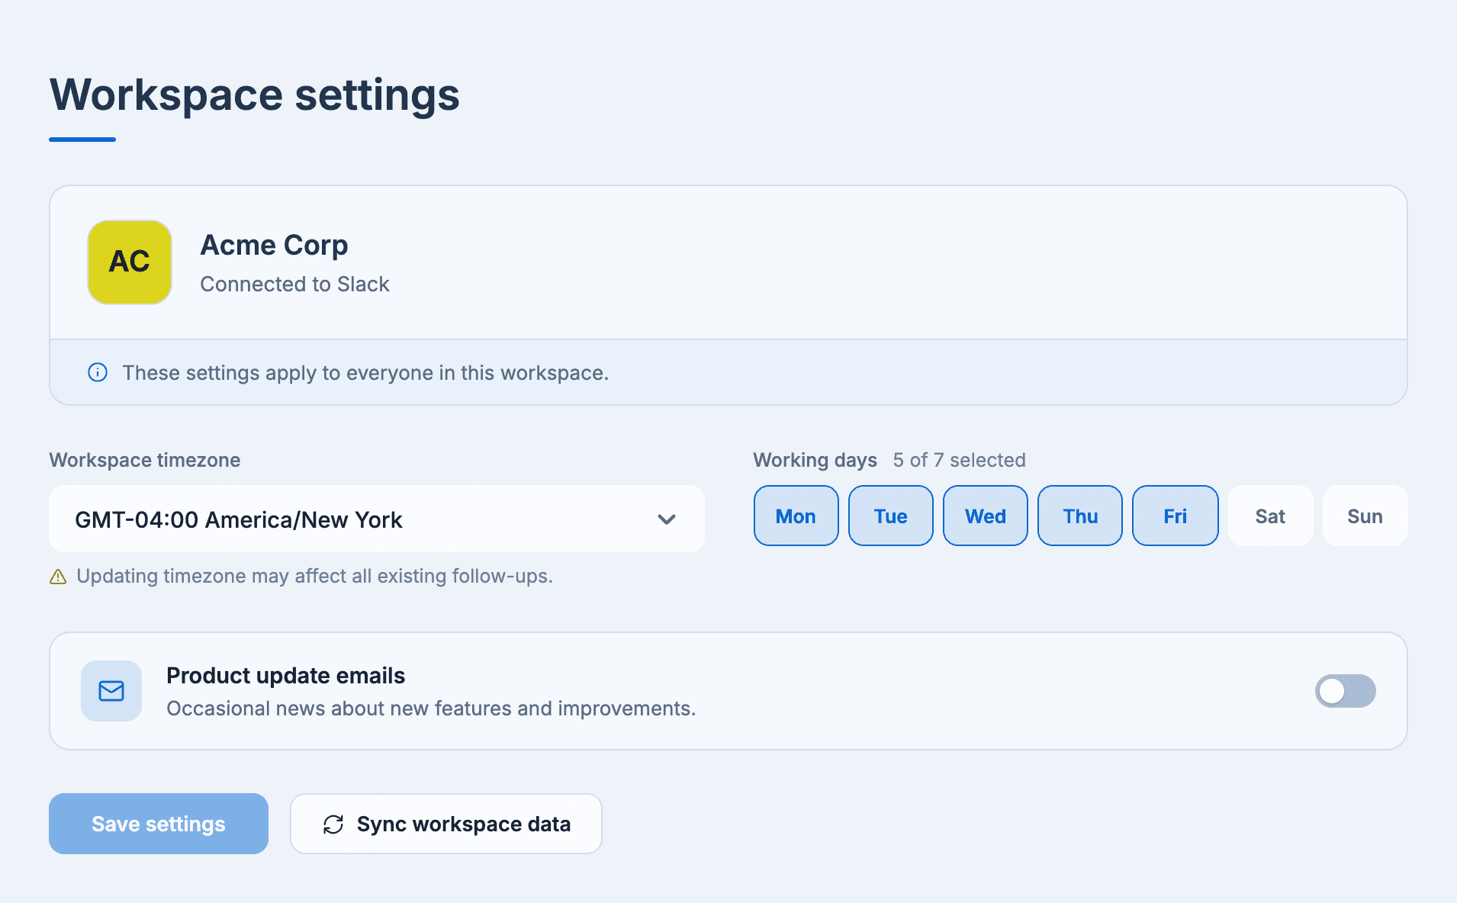Click the timezone warning triangle icon
1457x903 pixels.
[58, 577]
